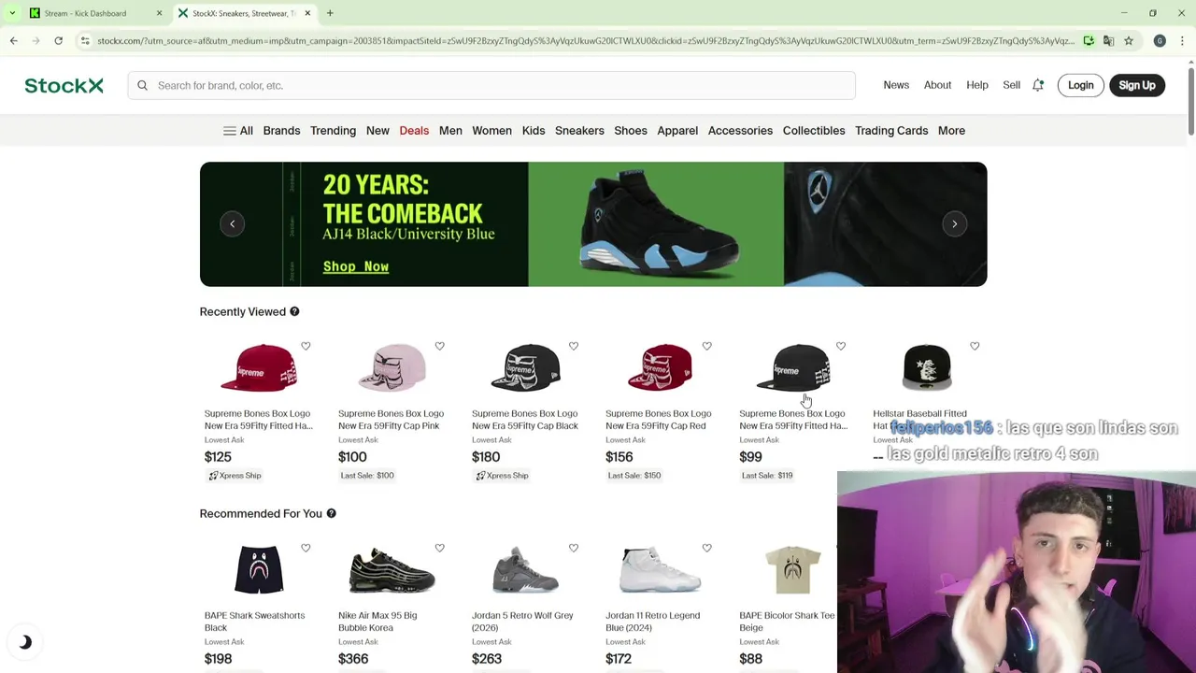Switch to the Stream - Kick Dashboard tab

pyautogui.click(x=85, y=13)
